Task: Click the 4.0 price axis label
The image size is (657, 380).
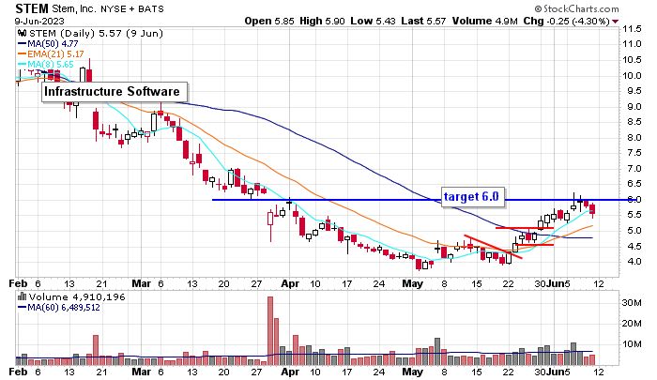Action: coord(634,262)
